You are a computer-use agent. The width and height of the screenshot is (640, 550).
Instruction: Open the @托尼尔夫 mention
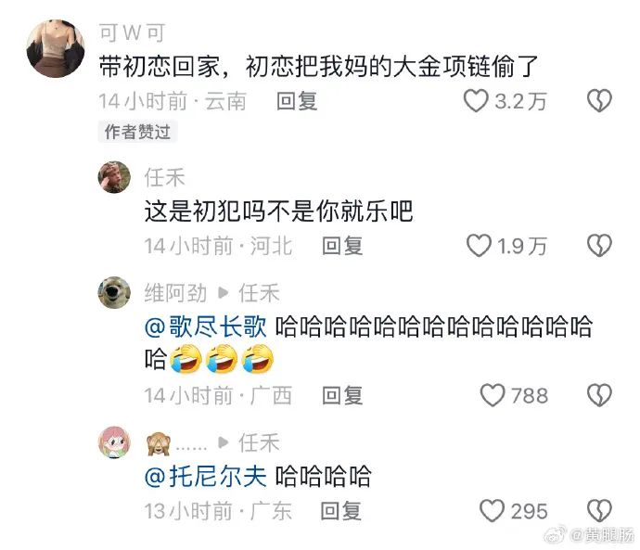tap(205, 476)
